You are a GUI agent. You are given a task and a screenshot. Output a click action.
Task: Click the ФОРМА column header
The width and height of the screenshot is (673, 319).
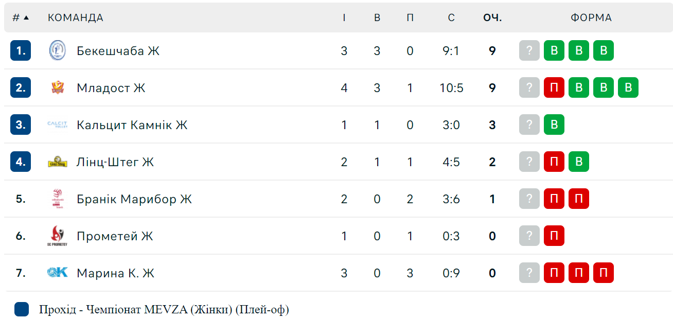point(591,17)
